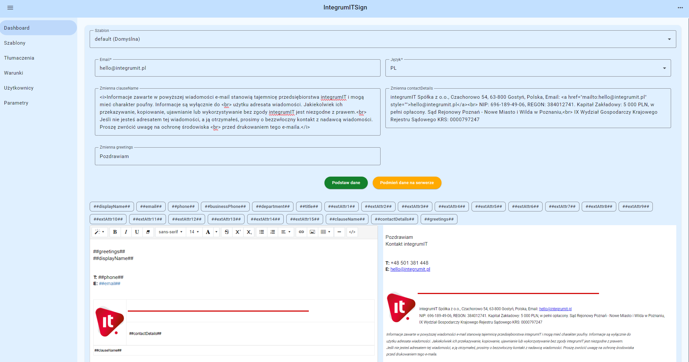Click Podmień dane na serwerze button
This screenshot has height=362, width=689.
click(x=407, y=183)
